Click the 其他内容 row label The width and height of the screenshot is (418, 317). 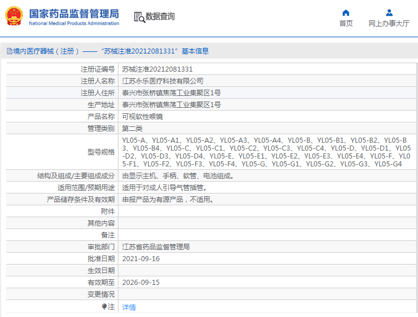[101, 223]
